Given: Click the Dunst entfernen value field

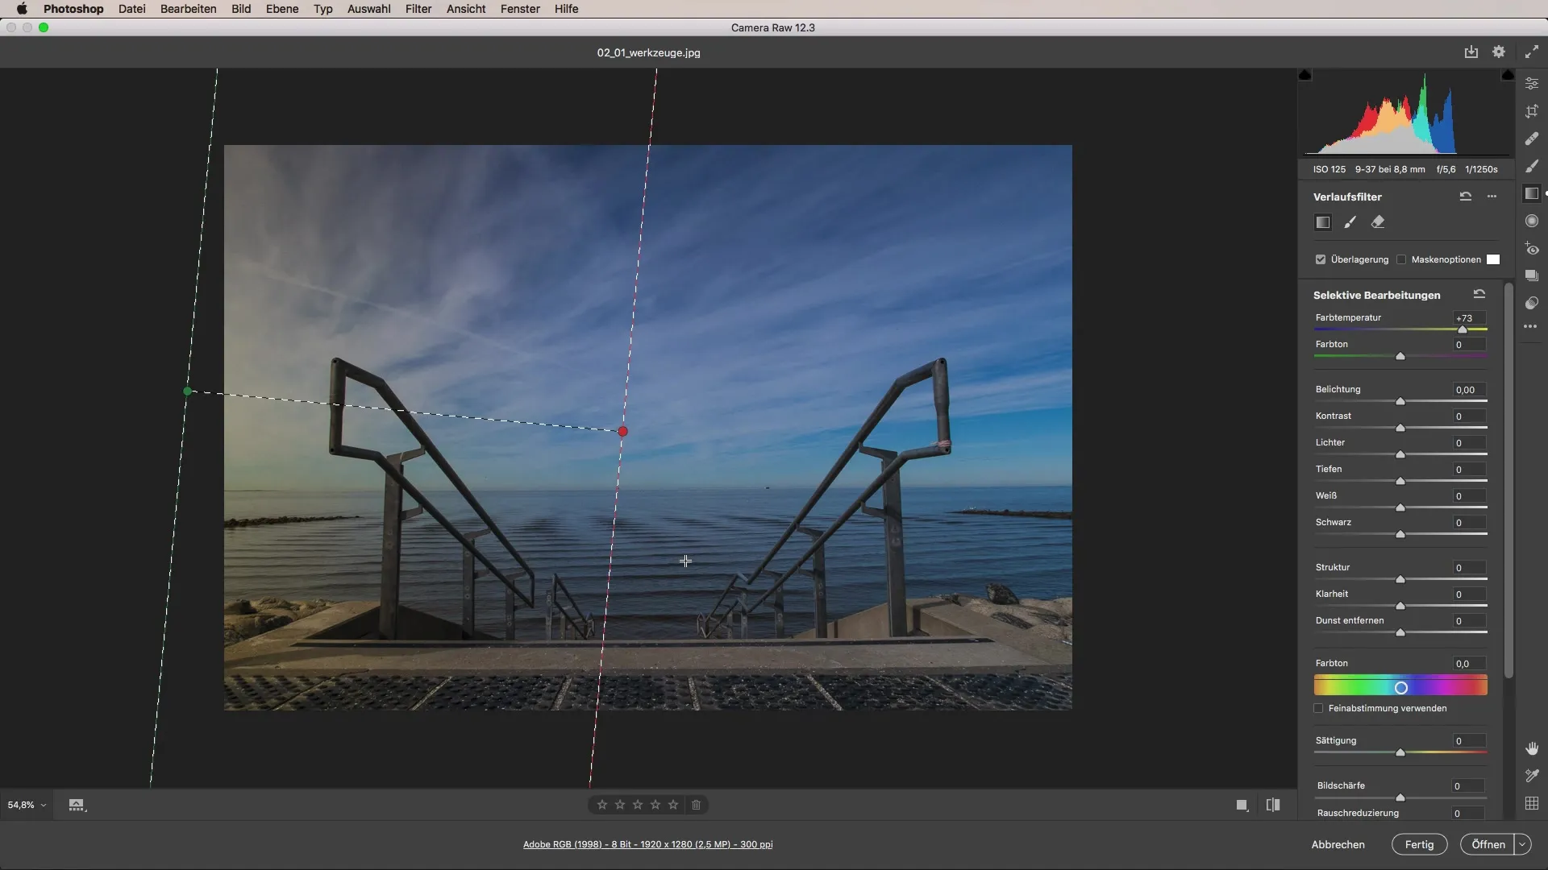Looking at the screenshot, I should coord(1469,621).
